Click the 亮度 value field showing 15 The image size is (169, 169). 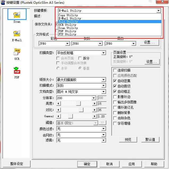point(102,104)
